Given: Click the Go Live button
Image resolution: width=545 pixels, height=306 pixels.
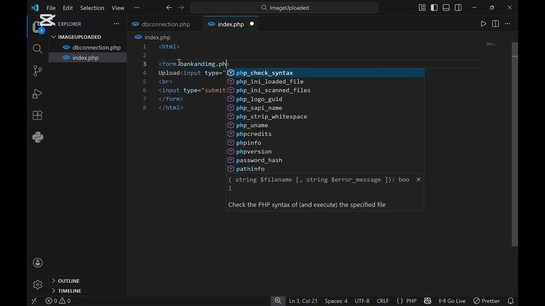Looking at the screenshot, I should [x=452, y=301].
